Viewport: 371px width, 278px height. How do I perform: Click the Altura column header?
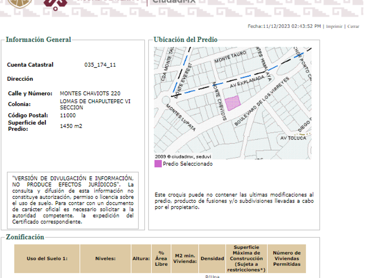pyautogui.click(x=141, y=259)
